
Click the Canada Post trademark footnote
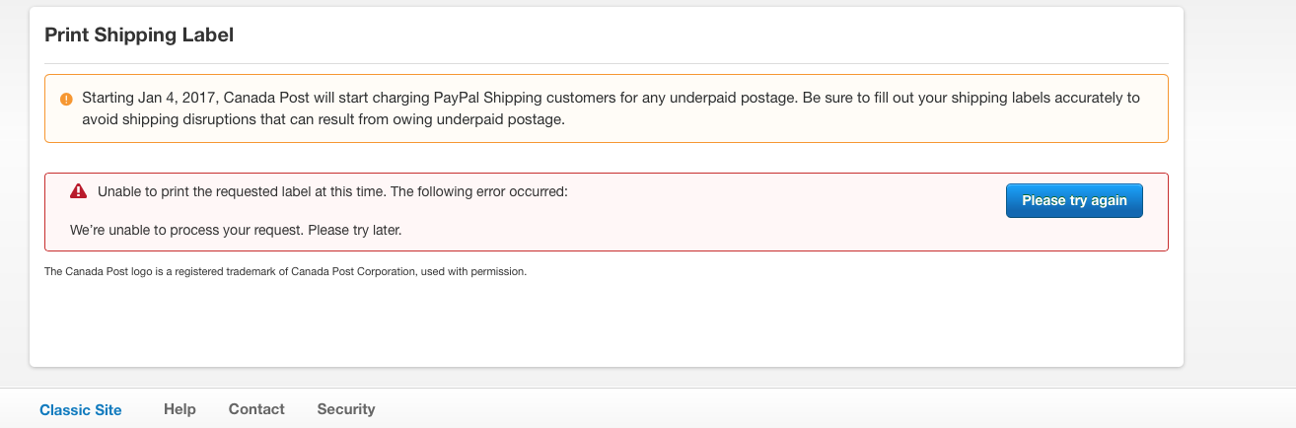[x=285, y=271]
